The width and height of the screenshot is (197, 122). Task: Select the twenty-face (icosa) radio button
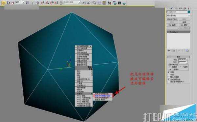170,69
